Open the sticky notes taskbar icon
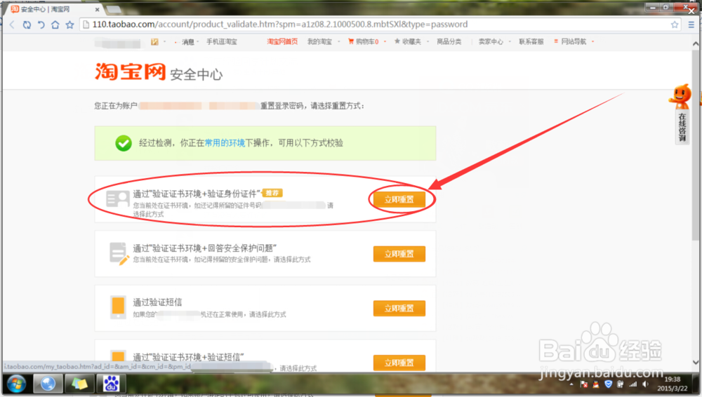702x397 pixels. click(x=79, y=384)
